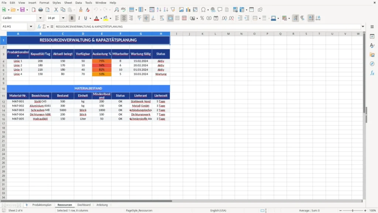The height and width of the screenshot is (213, 378).
Task: Toggle AutoFilter funnel icon
Action: (x=173, y=10)
